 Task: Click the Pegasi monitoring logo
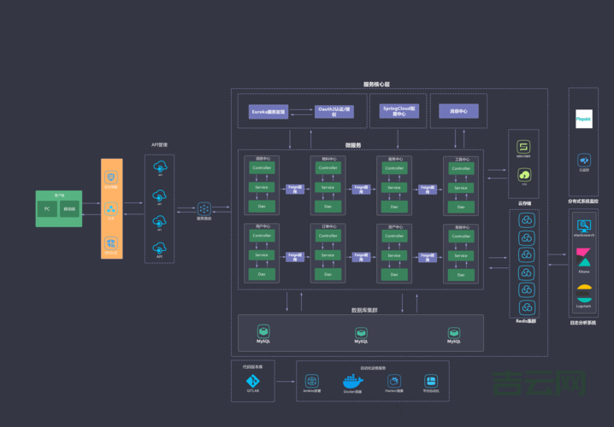coord(584,119)
